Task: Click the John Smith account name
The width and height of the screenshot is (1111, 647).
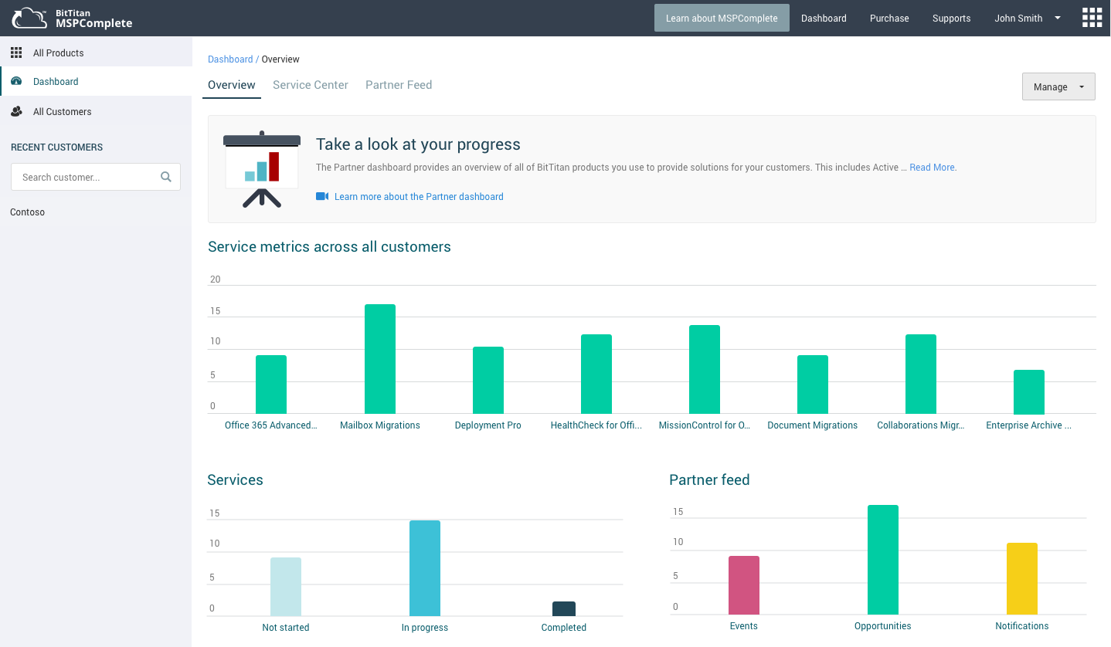Action: [x=1018, y=18]
